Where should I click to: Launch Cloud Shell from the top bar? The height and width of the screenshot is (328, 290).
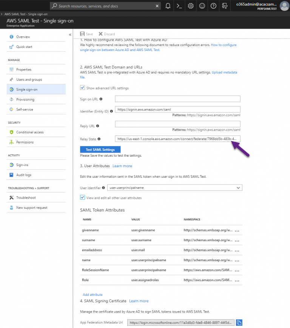click(x=179, y=6)
